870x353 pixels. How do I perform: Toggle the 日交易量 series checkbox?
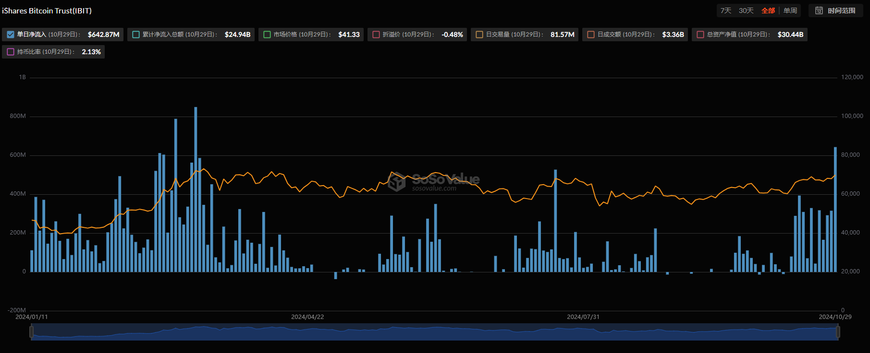(x=479, y=35)
